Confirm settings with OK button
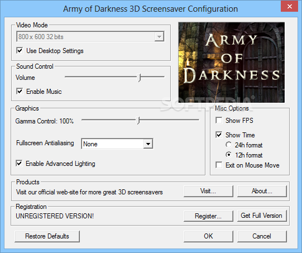Image resolution: width=302 pixels, height=253 pixels. coord(208,236)
